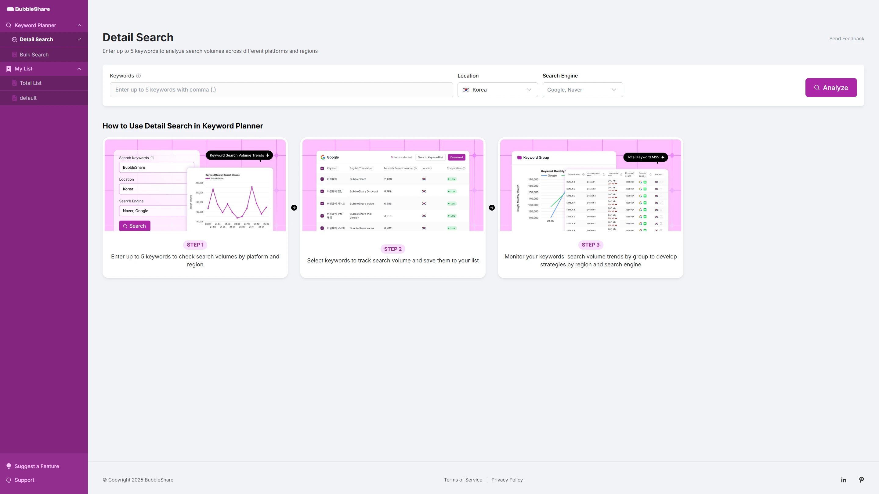879x494 pixels.
Task: Click the STEP 2 badge
Action: 393,249
